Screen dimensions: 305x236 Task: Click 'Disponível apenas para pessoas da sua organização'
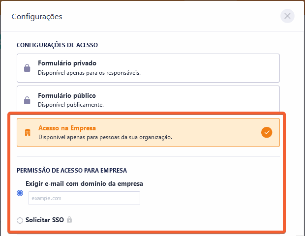click(x=105, y=137)
